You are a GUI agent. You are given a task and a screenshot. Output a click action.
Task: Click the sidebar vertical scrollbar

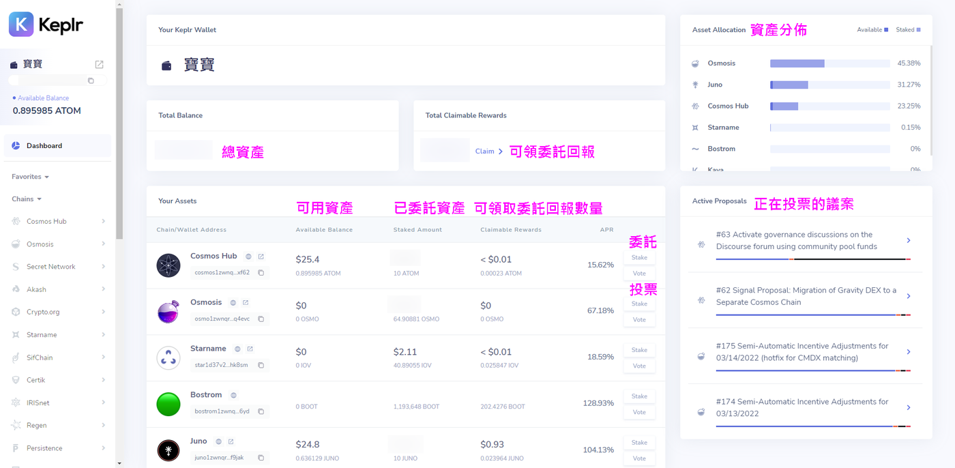click(x=119, y=123)
